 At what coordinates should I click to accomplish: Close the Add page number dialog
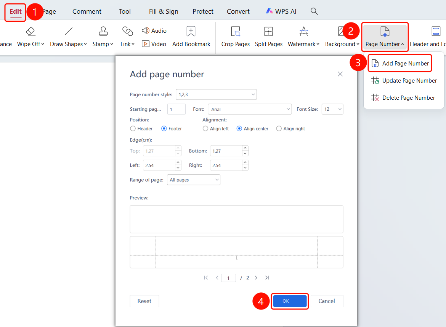point(340,74)
